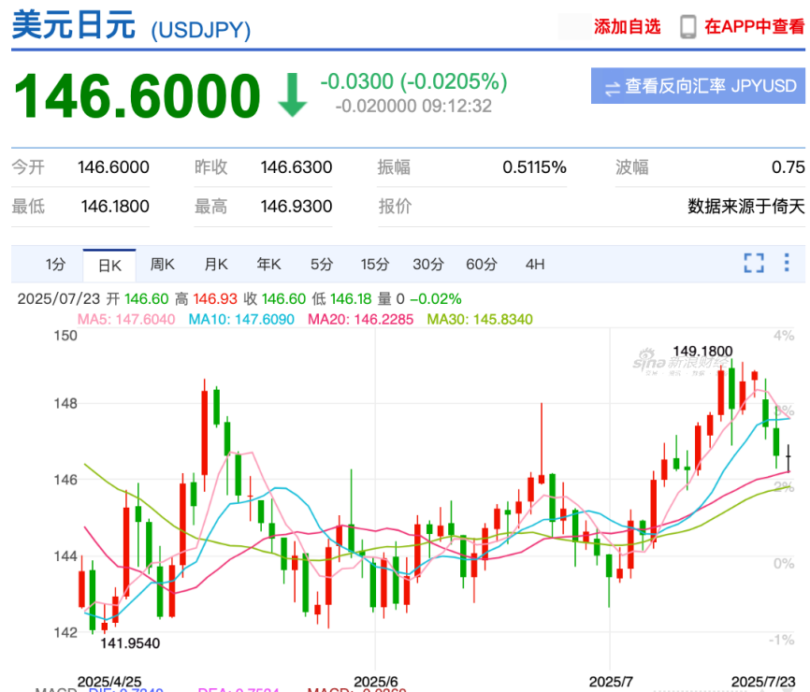Select the 日K daily chart tab
The height and width of the screenshot is (692, 810).
[109, 265]
